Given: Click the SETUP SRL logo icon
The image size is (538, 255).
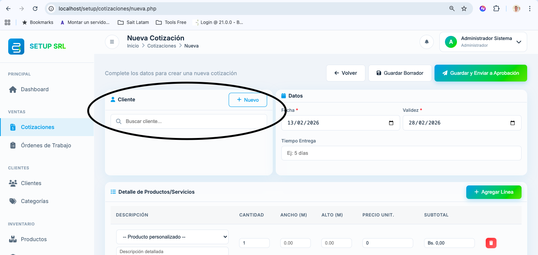Looking at the screenshot, I should [16, 46].
